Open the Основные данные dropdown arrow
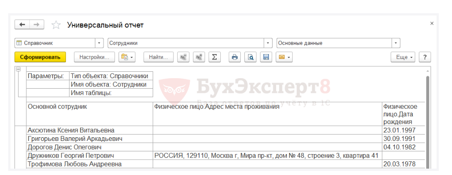This screenshot has height=175, width=452. coord(396,43)
